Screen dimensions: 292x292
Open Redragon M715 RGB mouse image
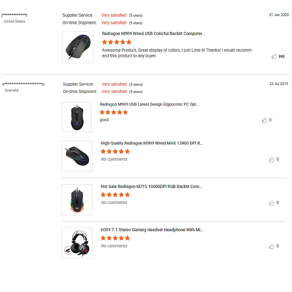click(x=77, y=200)
